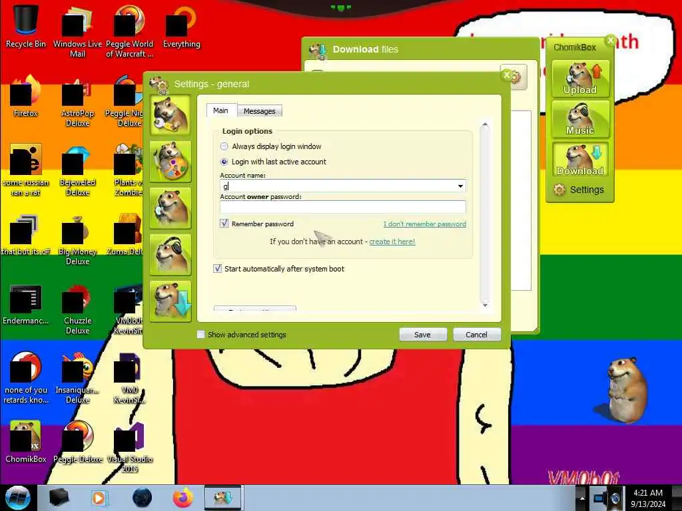Switch to the Messages tab

pos(259,111)
